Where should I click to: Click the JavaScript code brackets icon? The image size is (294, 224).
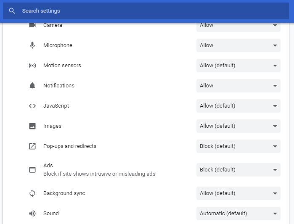(32, 106)
